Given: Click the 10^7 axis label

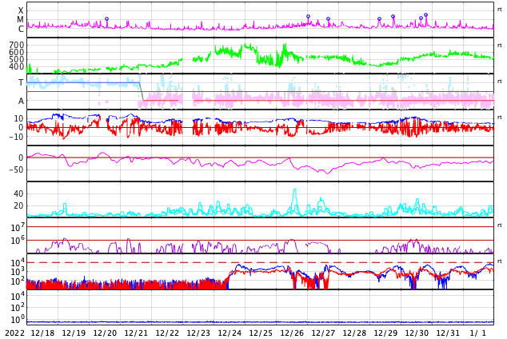Looking at the screenshot, I should [18, 227].
